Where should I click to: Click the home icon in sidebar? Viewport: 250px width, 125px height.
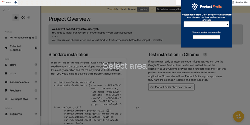16,17
